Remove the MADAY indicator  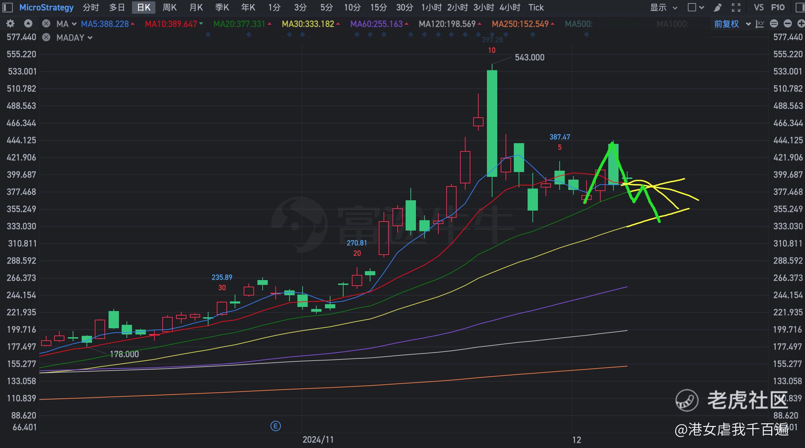pyautogui.click(x=46, y=38)
